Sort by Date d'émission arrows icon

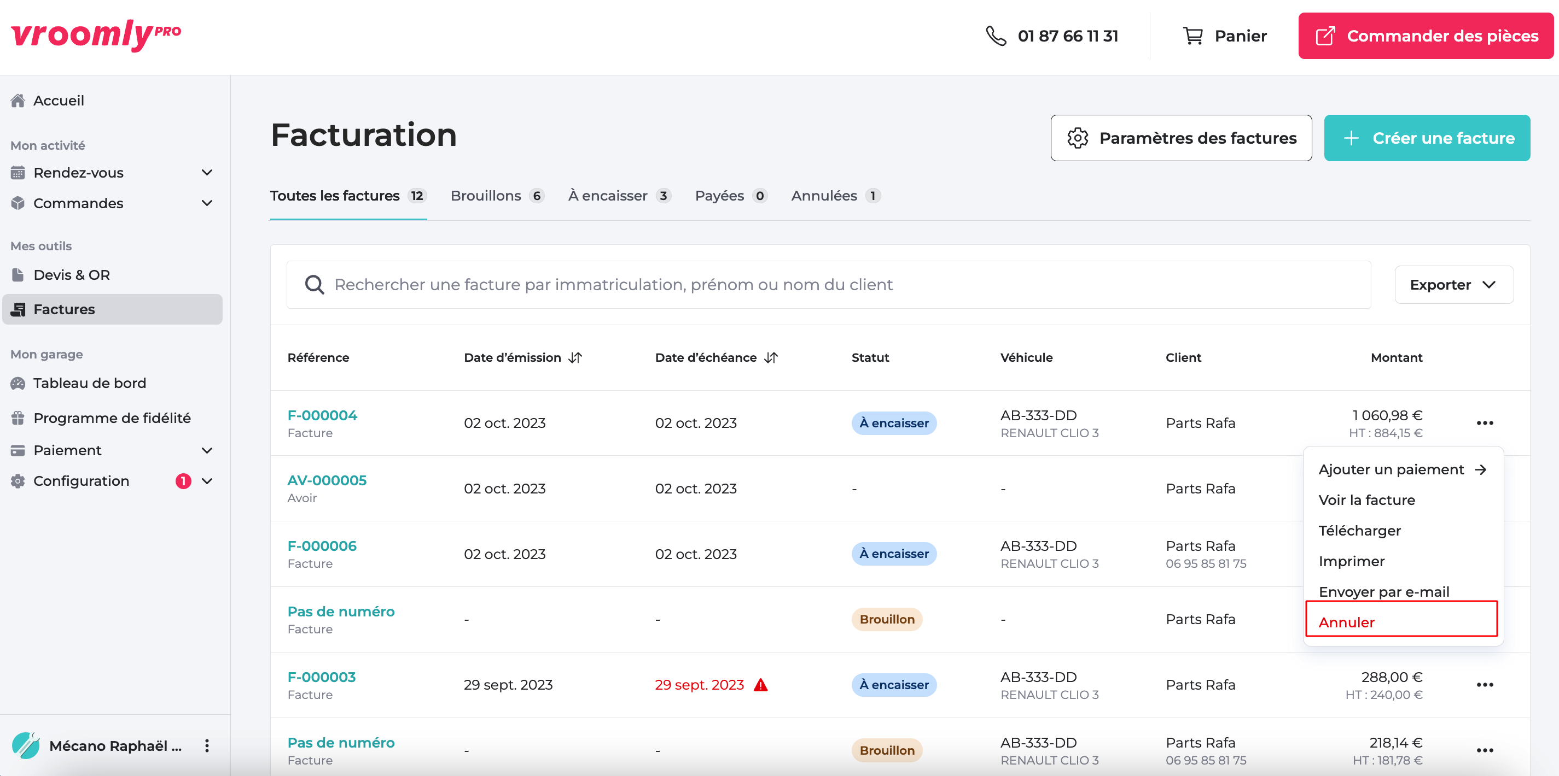[x=575, y=358]
